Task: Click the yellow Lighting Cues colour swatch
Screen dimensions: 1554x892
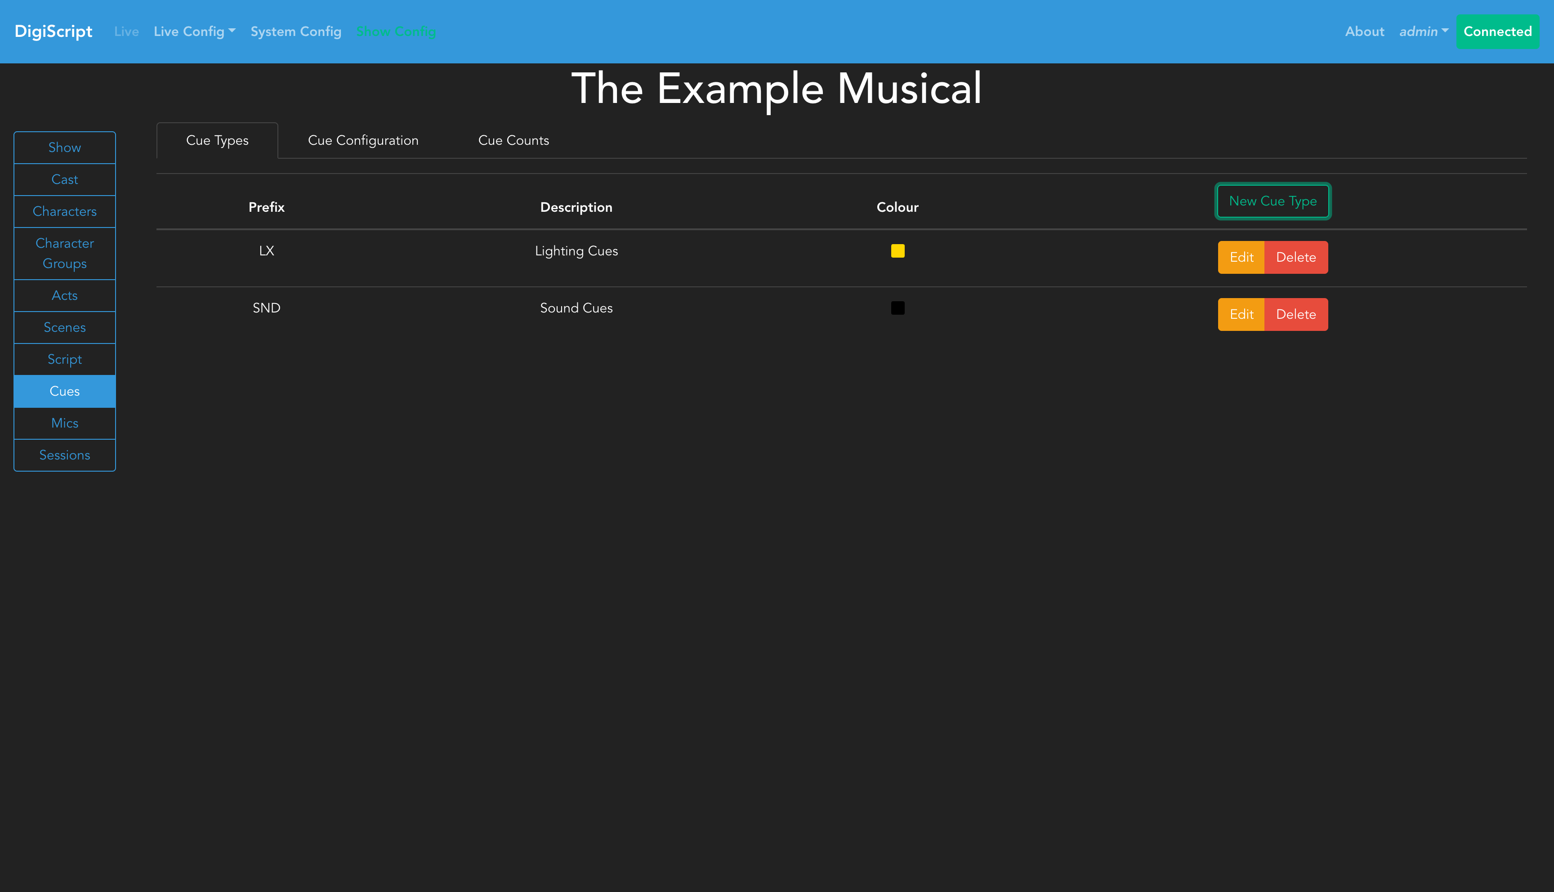Action: pos(898,250)
